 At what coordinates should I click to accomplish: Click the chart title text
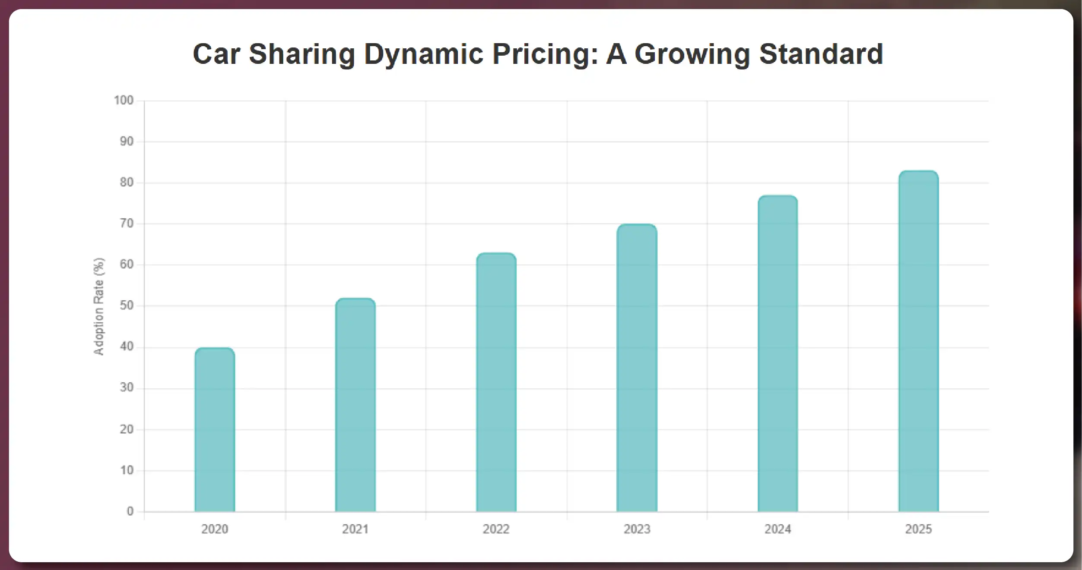[x=538, y=54]
